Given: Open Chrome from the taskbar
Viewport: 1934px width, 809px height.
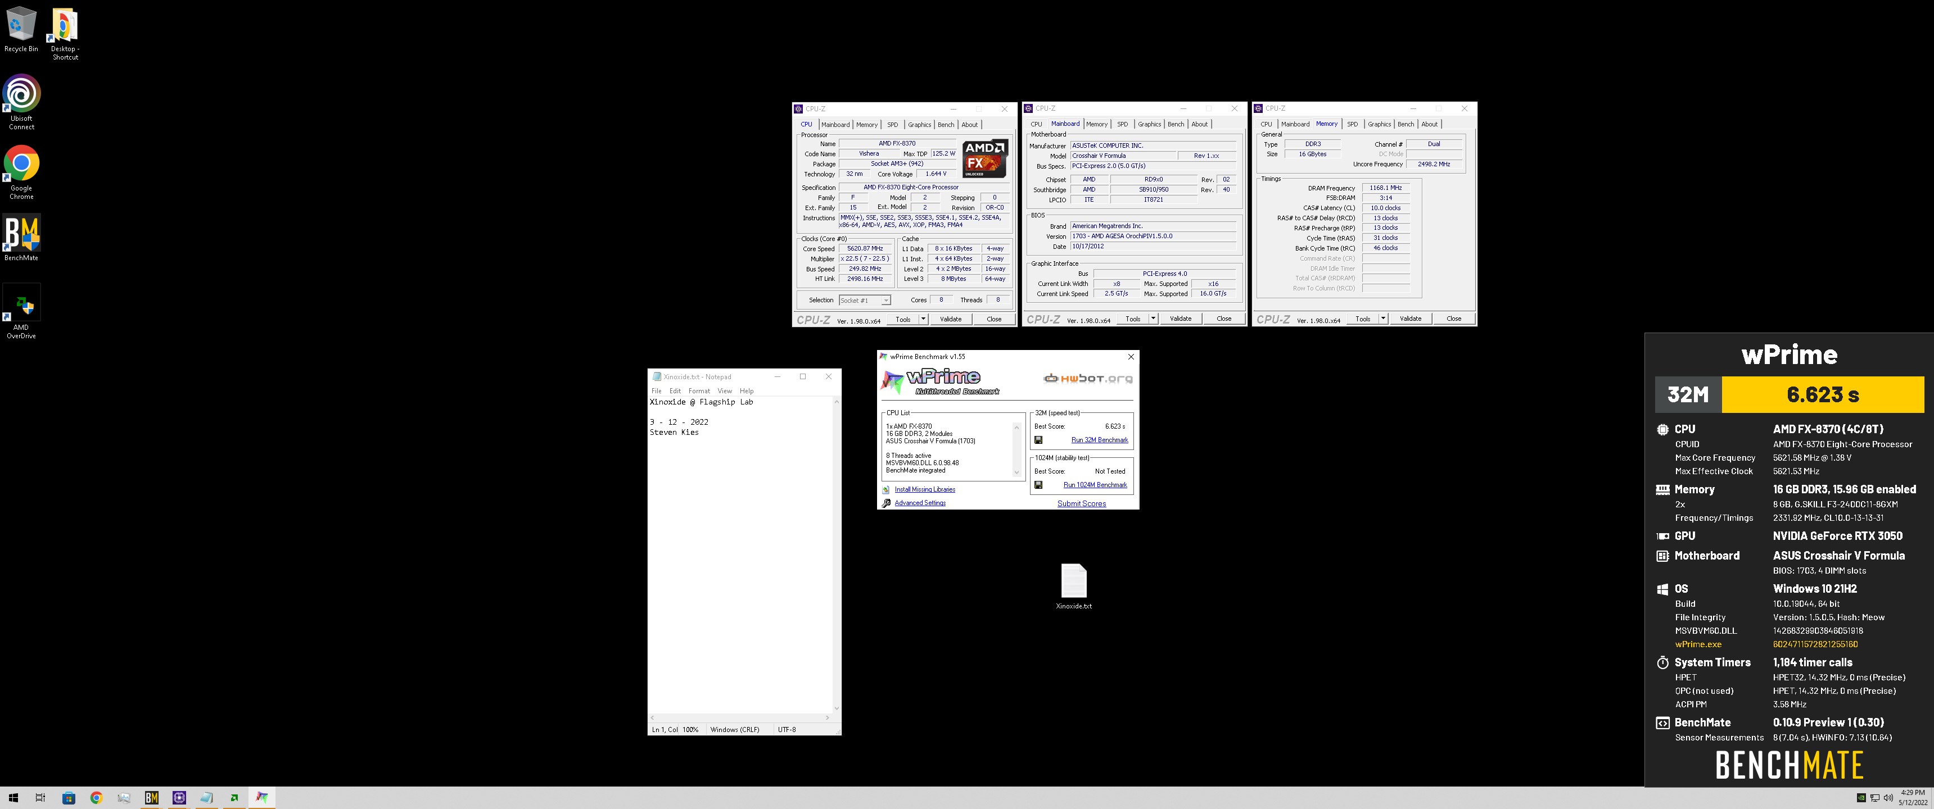Looking at the screenshot, I should 96,798.
